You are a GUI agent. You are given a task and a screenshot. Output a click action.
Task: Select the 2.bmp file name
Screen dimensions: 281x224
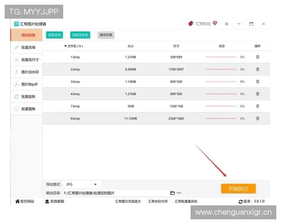75,70
